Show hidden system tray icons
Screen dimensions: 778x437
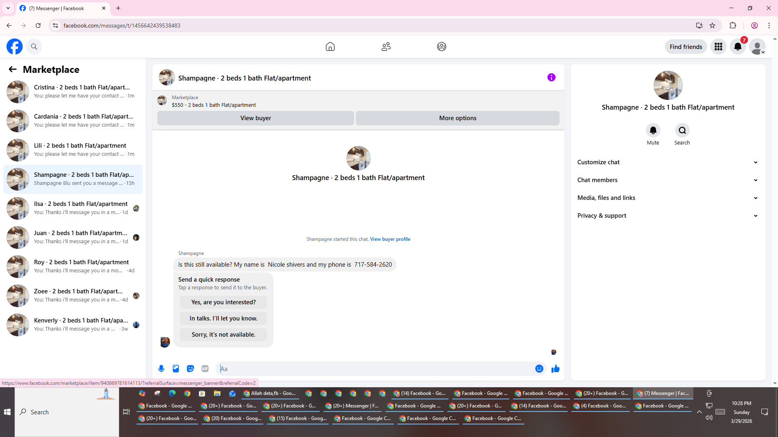(x=699, y=412)
